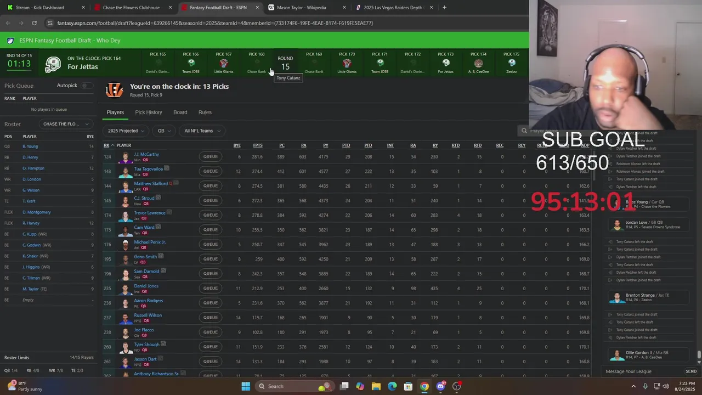Open the Windows Start menu
This screenshot has height=395, width=702.
pos(246,386)
